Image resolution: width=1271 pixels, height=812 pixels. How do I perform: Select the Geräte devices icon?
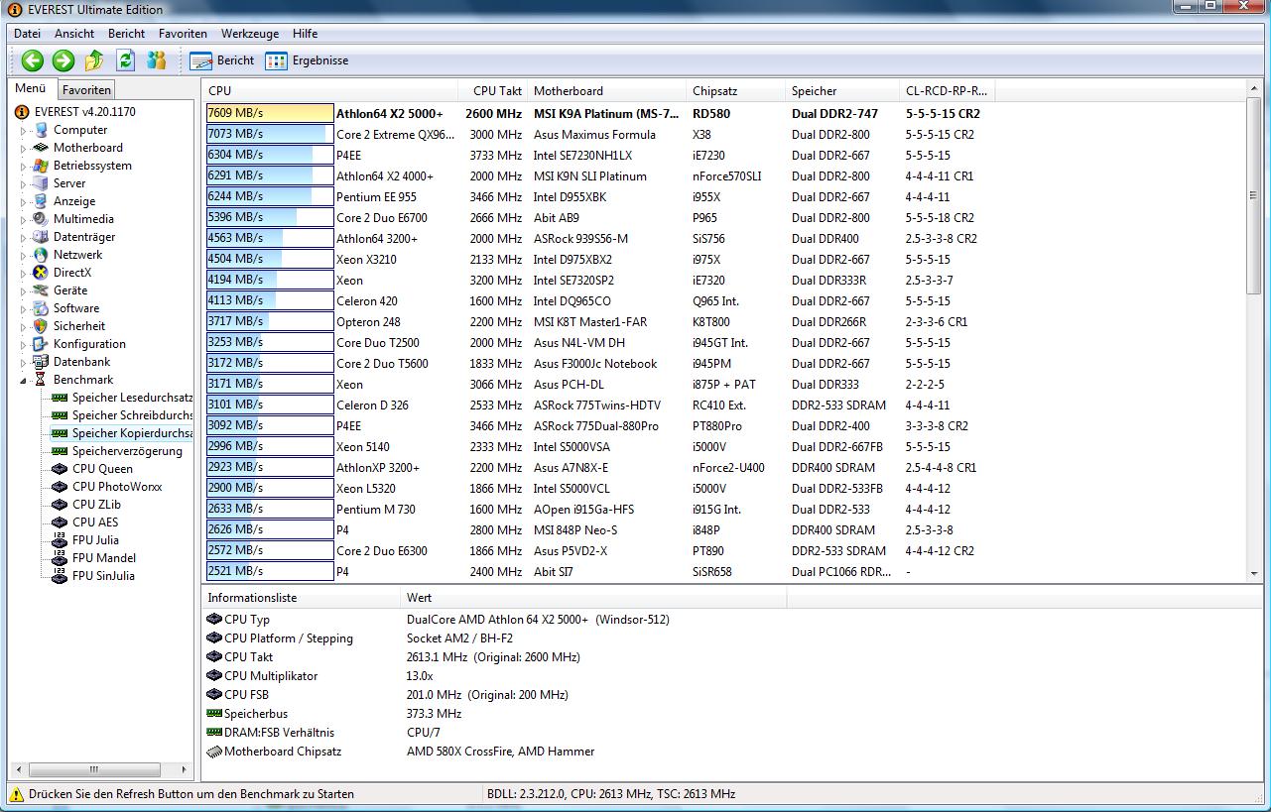(41, 290)
